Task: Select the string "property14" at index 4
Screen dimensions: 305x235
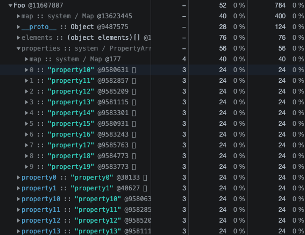Action: (x=71, y=113)
